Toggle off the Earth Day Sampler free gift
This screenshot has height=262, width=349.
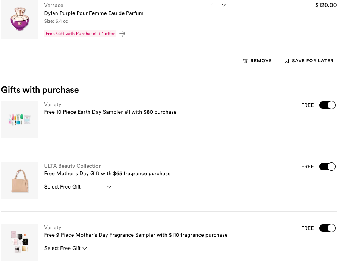tap(327, 105)
